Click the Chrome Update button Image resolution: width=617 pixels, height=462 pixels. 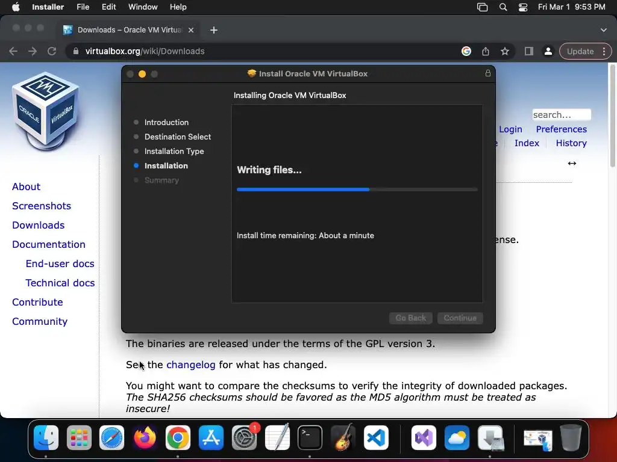tap(580, 51)
